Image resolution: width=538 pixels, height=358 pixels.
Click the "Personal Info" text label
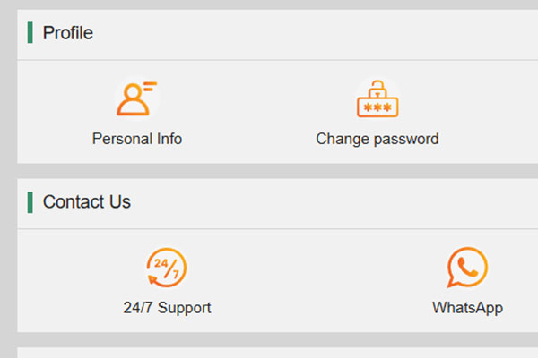pyautogui.click(x=137, y=139)
